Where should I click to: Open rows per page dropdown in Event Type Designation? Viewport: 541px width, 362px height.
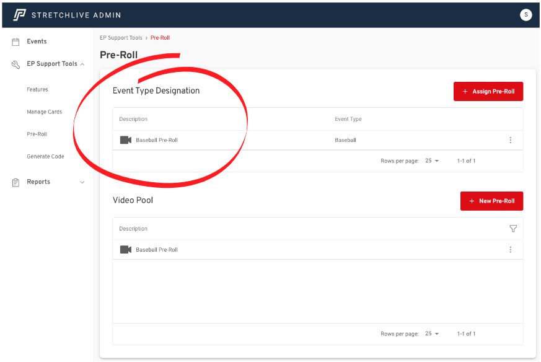(432, 161)
